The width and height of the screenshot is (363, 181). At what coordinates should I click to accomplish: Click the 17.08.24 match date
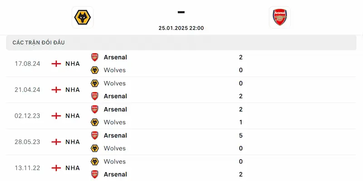(27, 64)
